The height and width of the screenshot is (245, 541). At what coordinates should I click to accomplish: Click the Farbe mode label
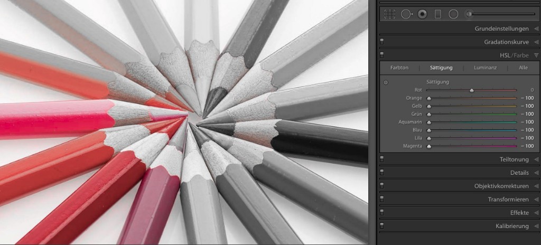tap(521, 55)
